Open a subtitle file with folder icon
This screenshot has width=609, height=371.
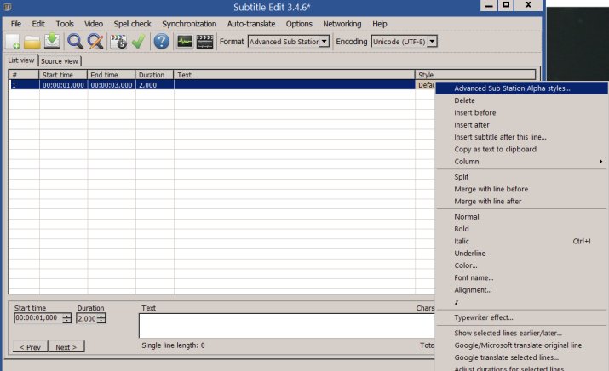coord(32,42)
